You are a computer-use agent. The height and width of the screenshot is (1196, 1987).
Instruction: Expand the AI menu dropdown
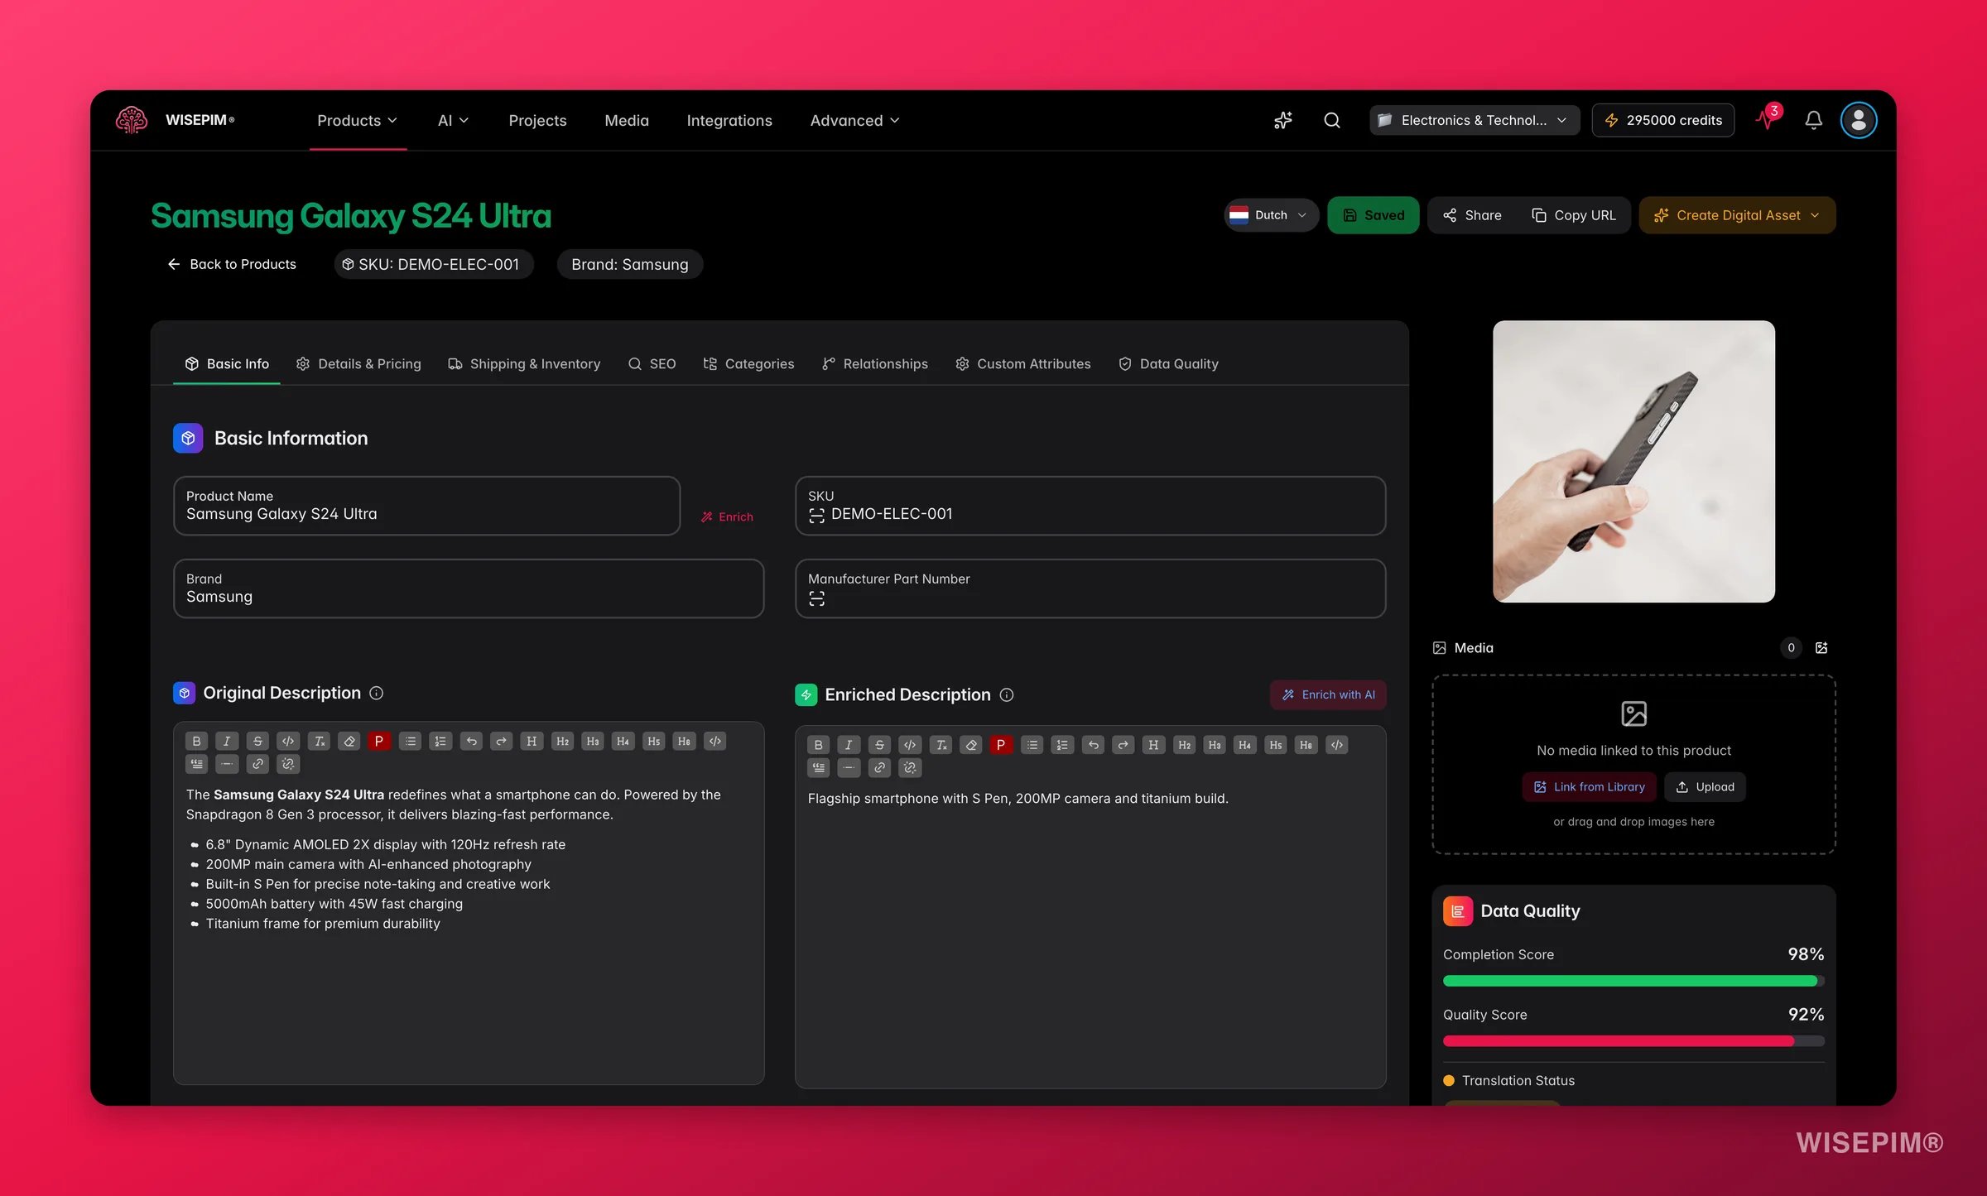[x=453, y=121]
